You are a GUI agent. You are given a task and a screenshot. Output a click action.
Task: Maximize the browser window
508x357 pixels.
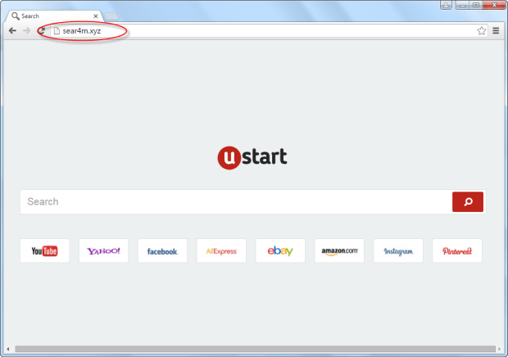475,5
